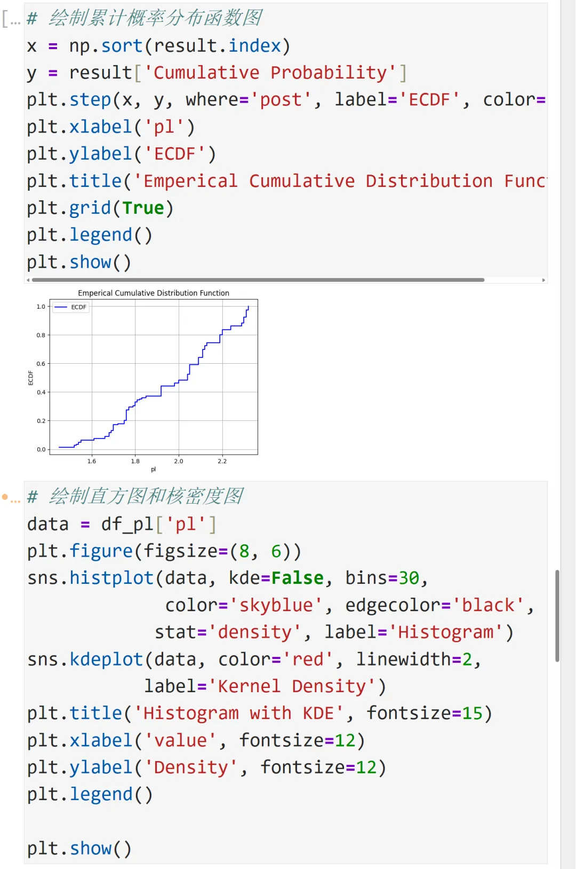Click the second cell's Chinese comment about the histogram
Viewport: 576px width, 869px height.
tap(146, 496)
